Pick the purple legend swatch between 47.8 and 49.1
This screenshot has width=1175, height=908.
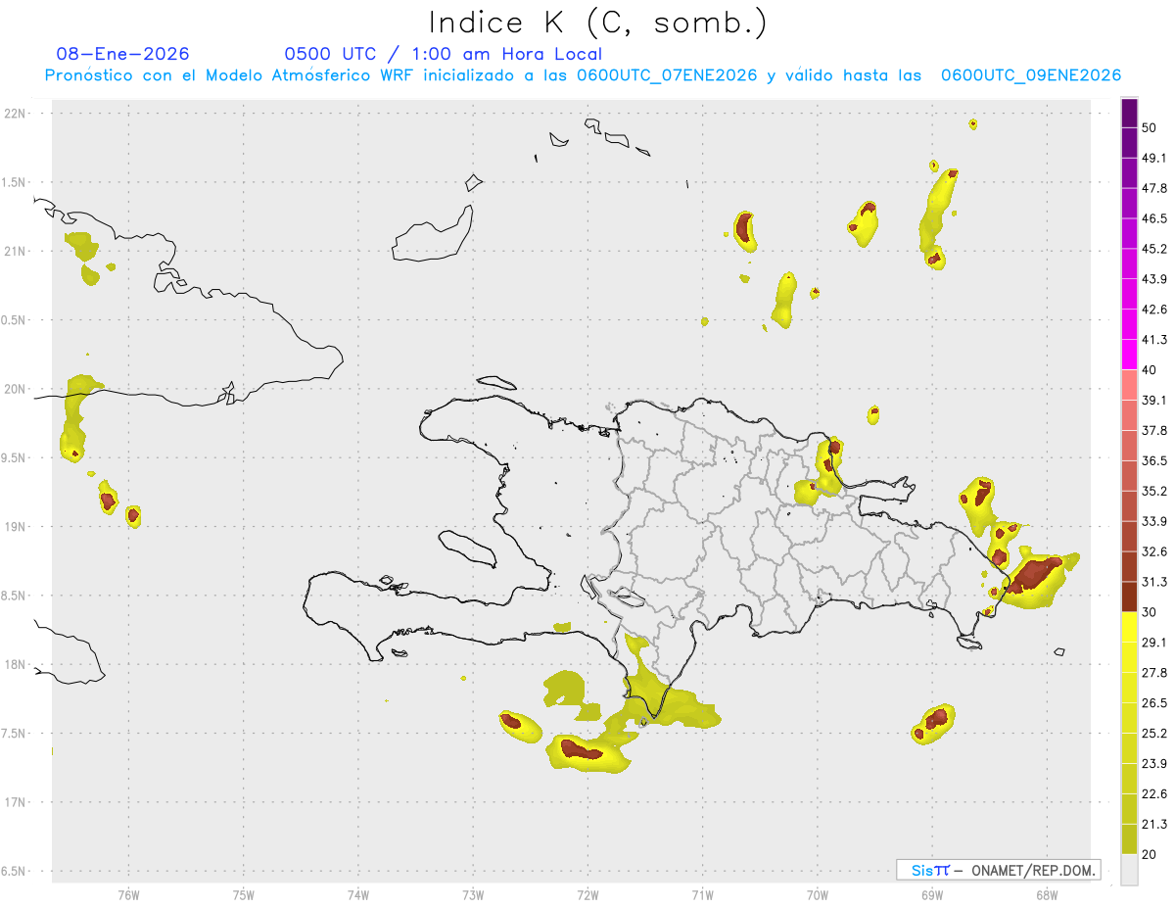pyautogui.click(x=1130, y=172)
